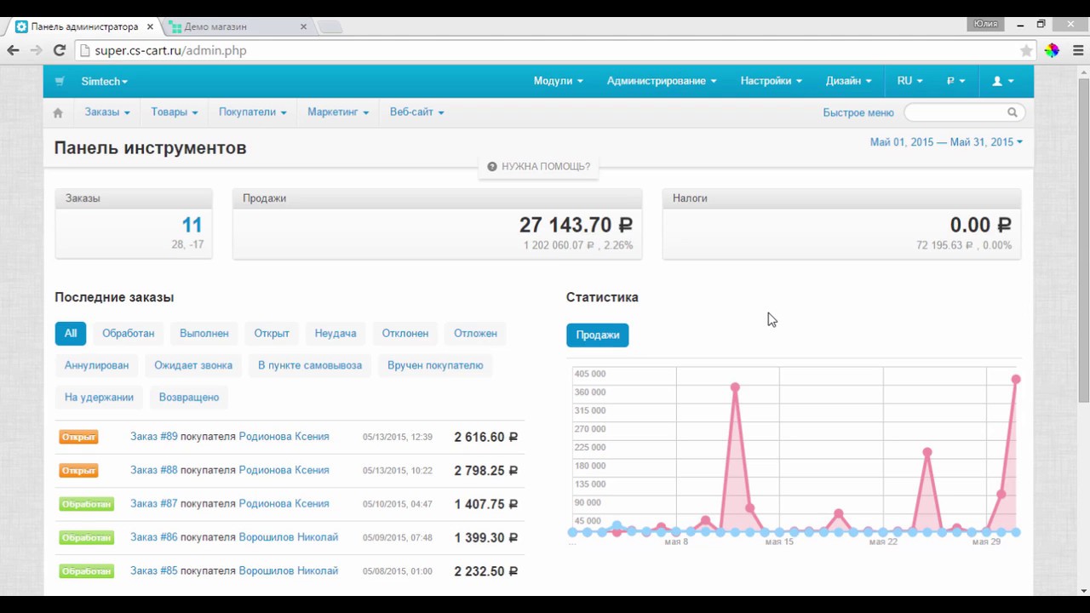Open the Маркетинг menu
Image resolution: width=1090 pixels, height=613 pixels.
tap(338, 112)
